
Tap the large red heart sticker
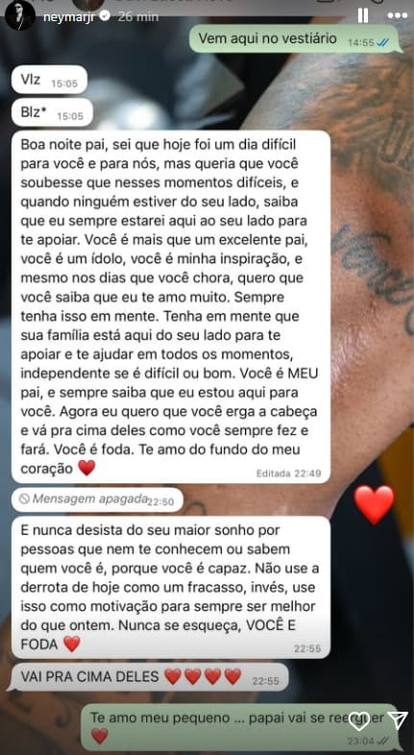(374, 504)
